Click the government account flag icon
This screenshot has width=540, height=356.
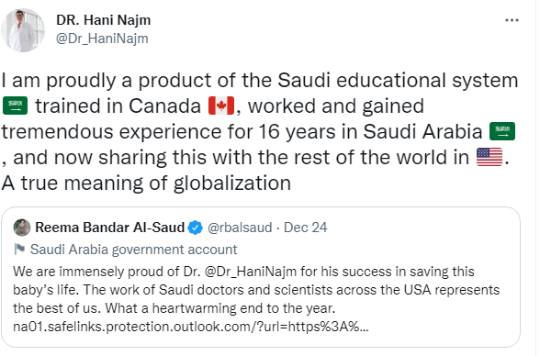(x=19, y=249)
